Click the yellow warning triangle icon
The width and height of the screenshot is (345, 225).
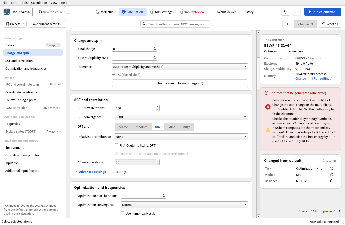tap(268, 130)
